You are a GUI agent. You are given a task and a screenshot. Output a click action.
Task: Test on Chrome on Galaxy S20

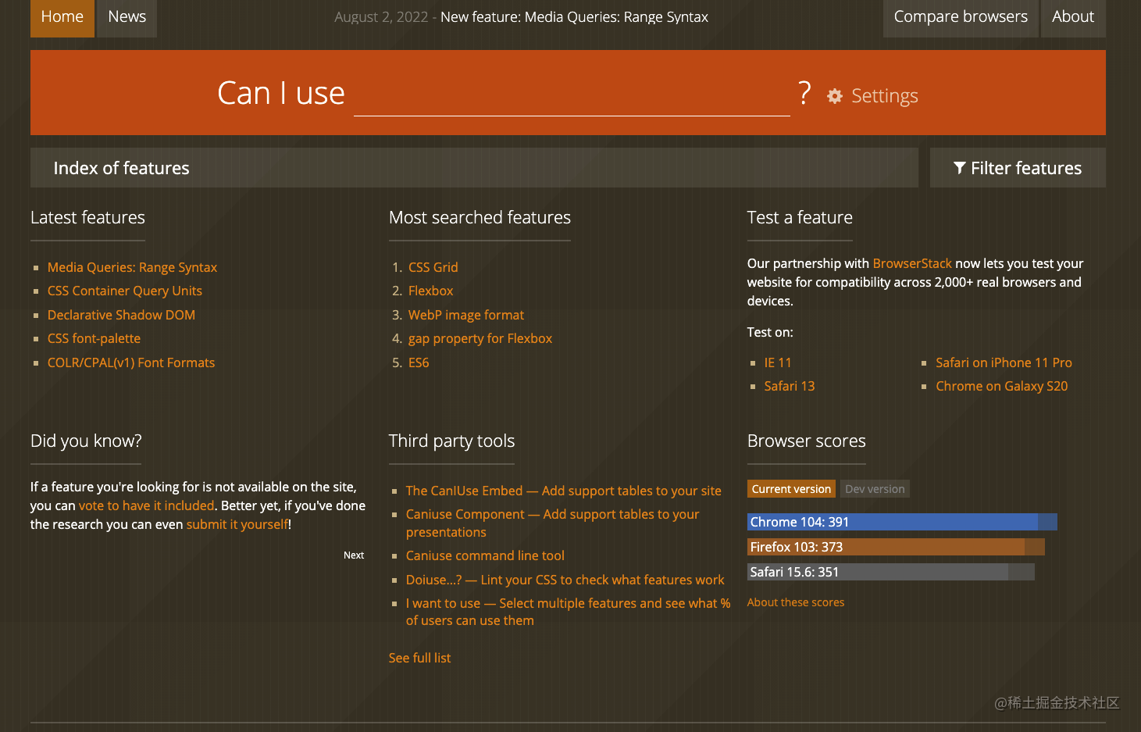coord(1002,386)
